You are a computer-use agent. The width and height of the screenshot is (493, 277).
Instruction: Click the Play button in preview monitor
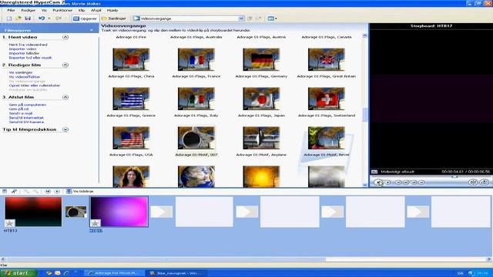coord(378,182)
